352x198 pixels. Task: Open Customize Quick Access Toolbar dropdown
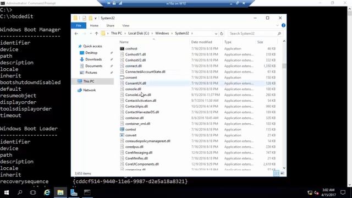pyautogui.click(x=95, y=18)
